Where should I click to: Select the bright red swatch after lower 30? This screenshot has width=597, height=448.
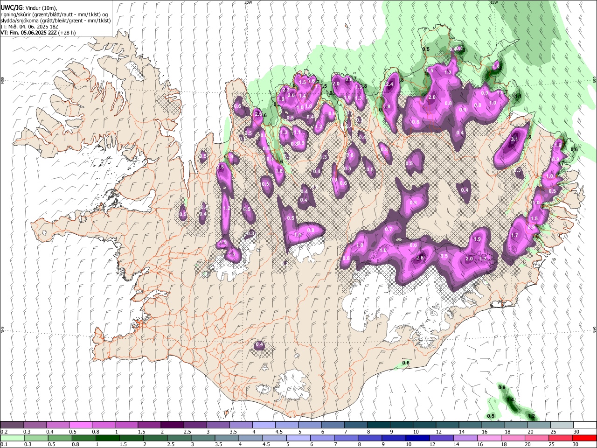(x=585, y=438)
